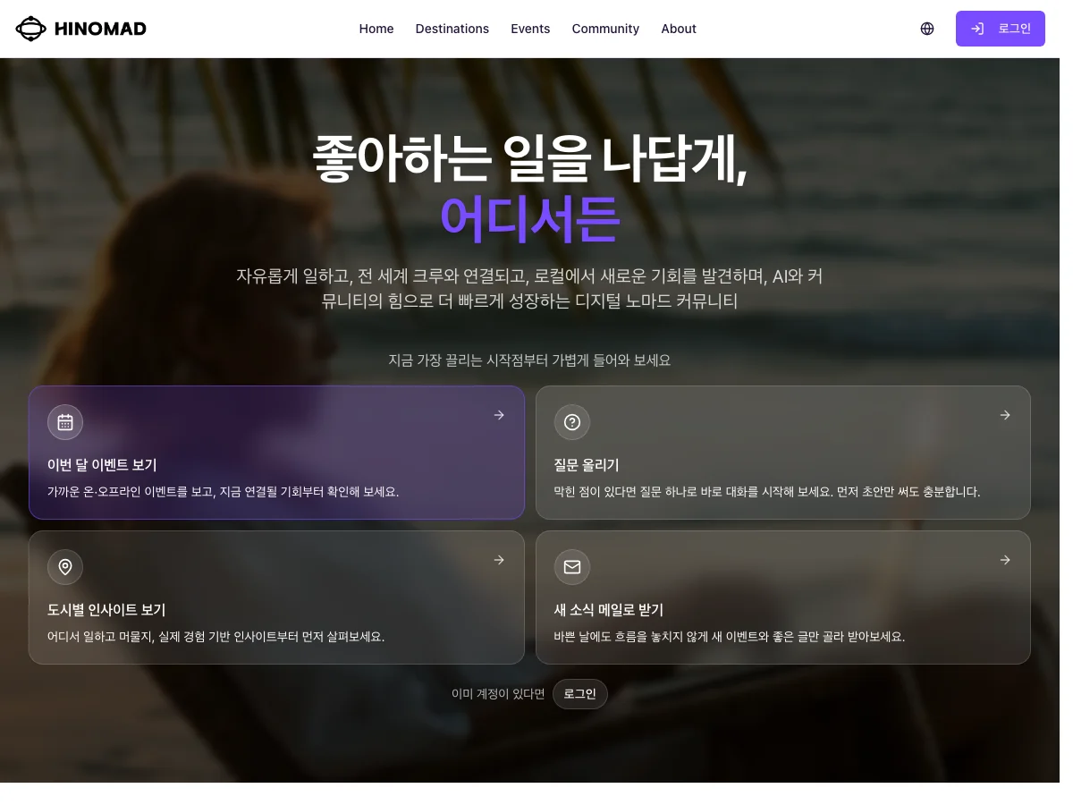1073x805 pixels.
Task: Click the text 이미 계정이 있다면
Action: [x=498, y=694]
